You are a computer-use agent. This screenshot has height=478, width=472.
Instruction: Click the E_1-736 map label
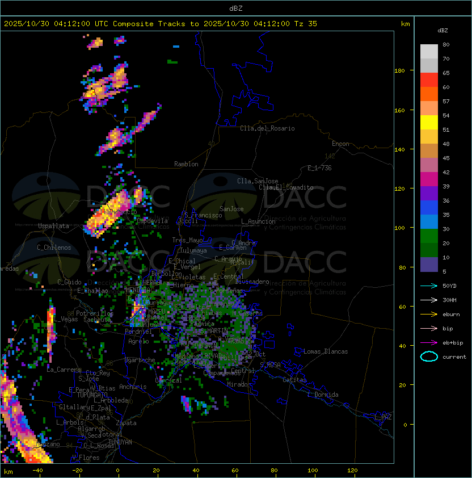click(319, 168)
